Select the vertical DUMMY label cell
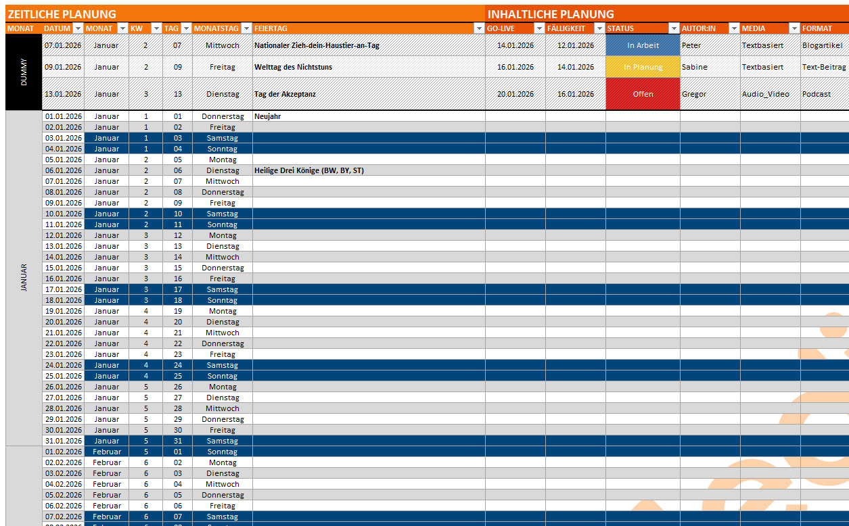 24,72
